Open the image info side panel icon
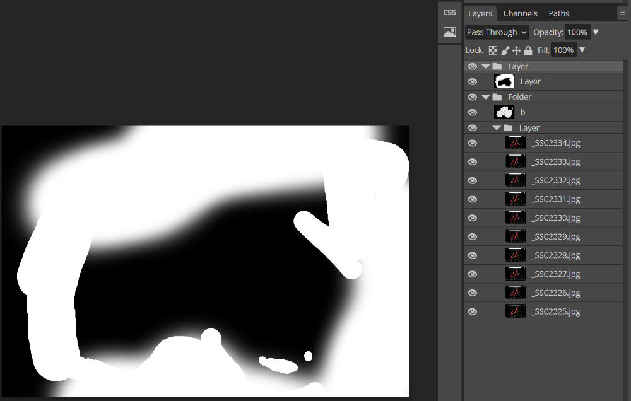This screenshot has height=401, width=631. point(449,32)
